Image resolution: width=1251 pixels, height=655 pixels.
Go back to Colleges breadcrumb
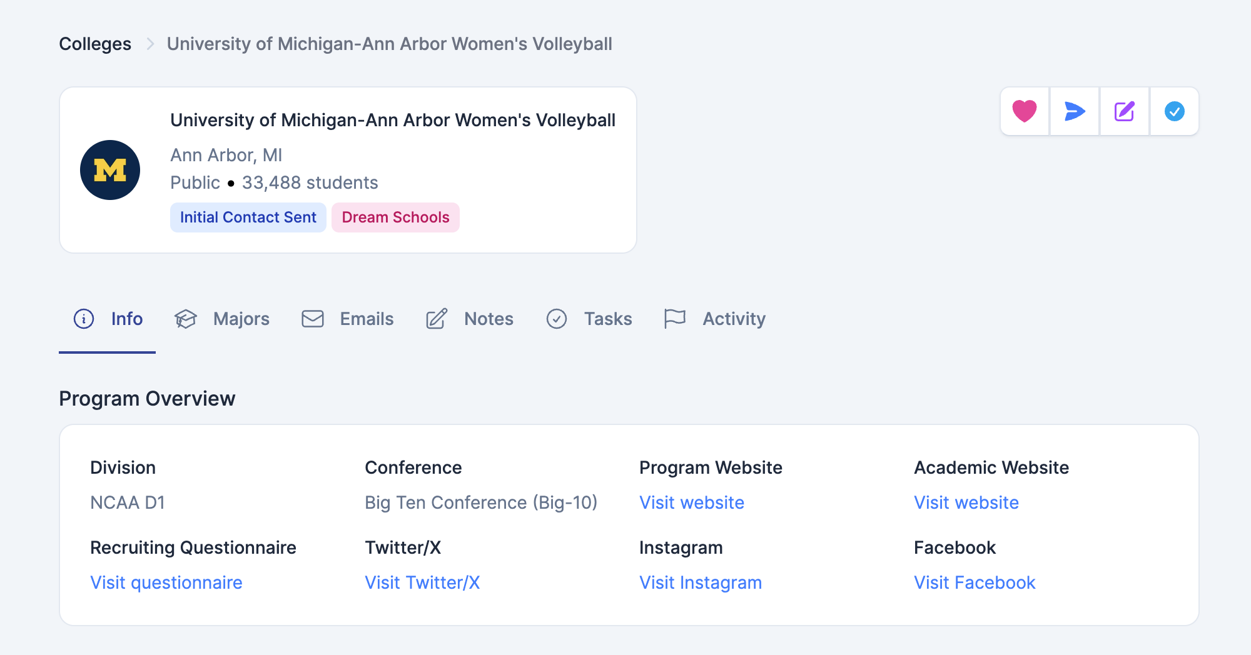click(95, 44)
